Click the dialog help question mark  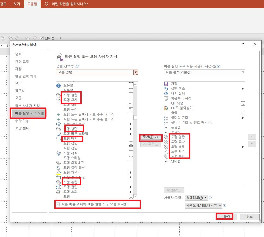point(243,44)
